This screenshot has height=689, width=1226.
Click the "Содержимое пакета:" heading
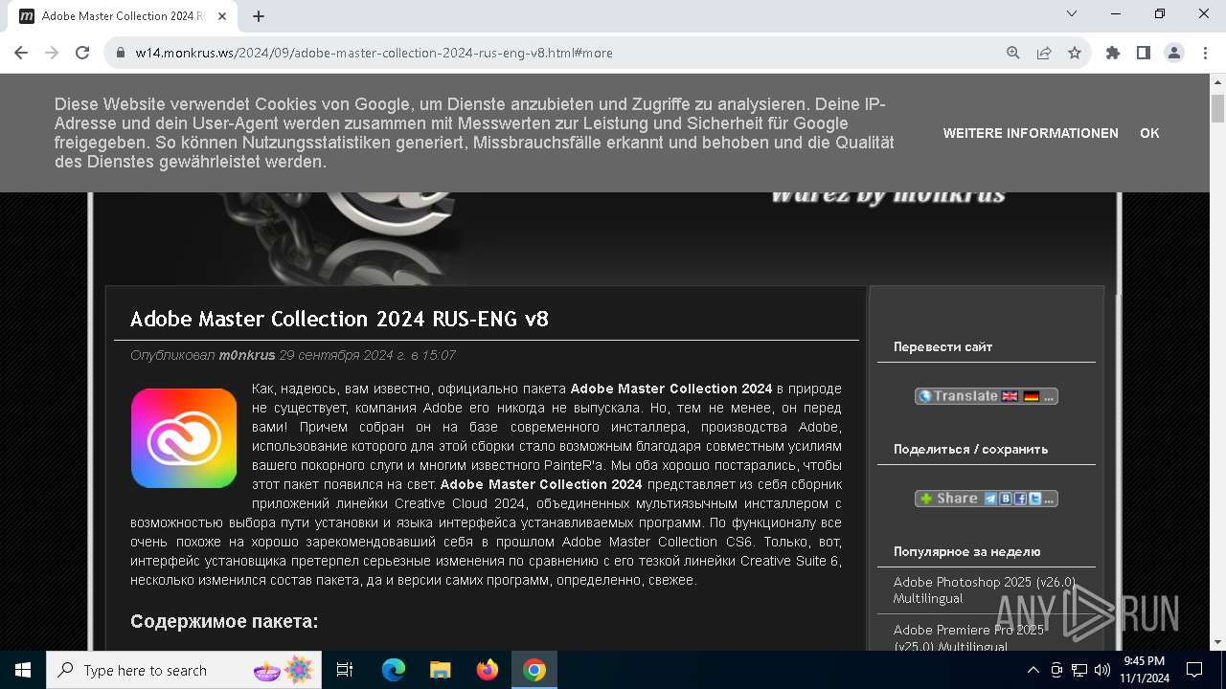click(224, 621)
